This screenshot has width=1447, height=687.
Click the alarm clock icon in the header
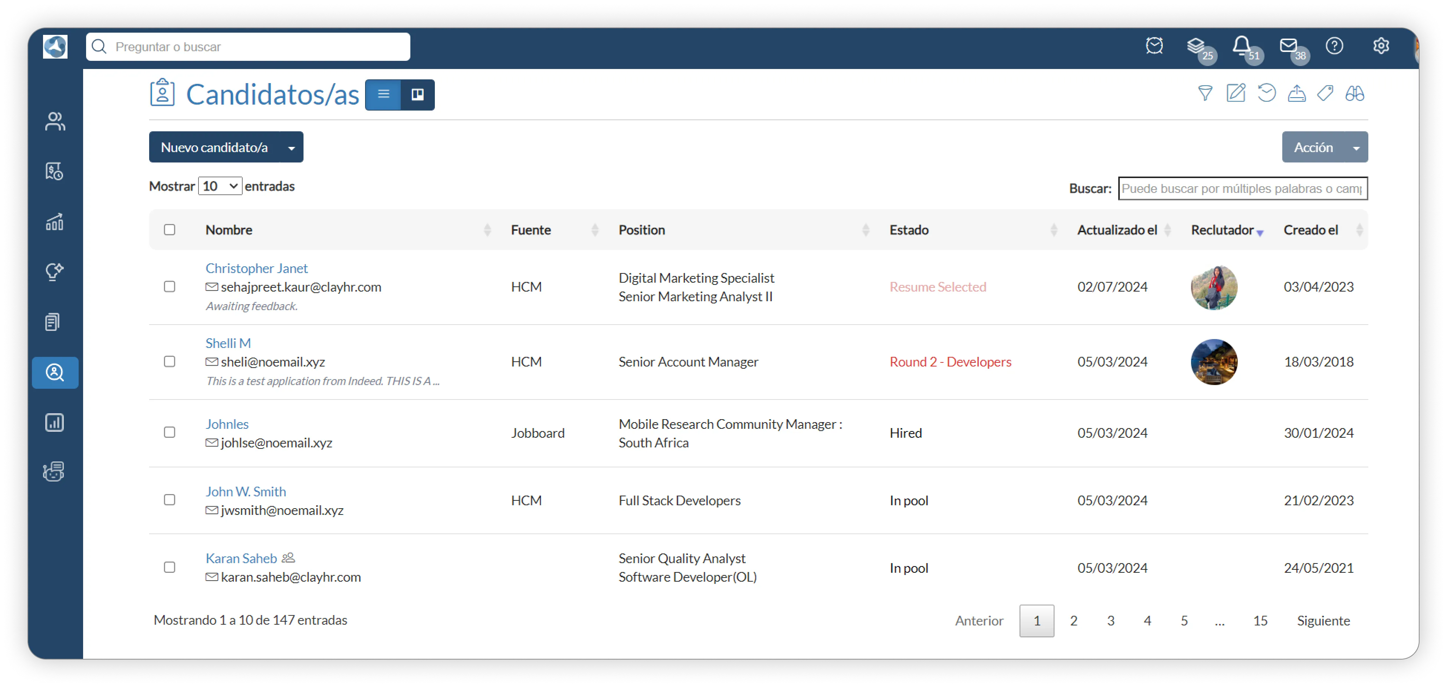click(x=1154, y=46)
